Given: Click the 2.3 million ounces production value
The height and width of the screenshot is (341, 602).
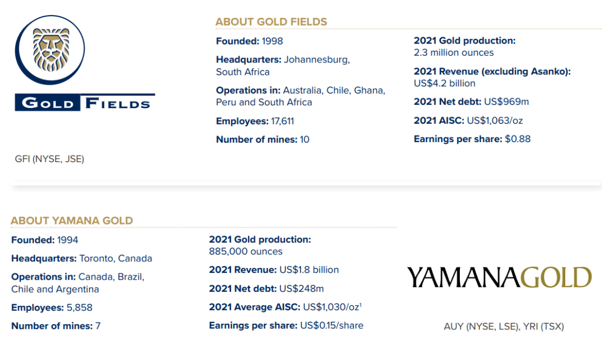Looking at the screenshot, I should coord(454,53).
